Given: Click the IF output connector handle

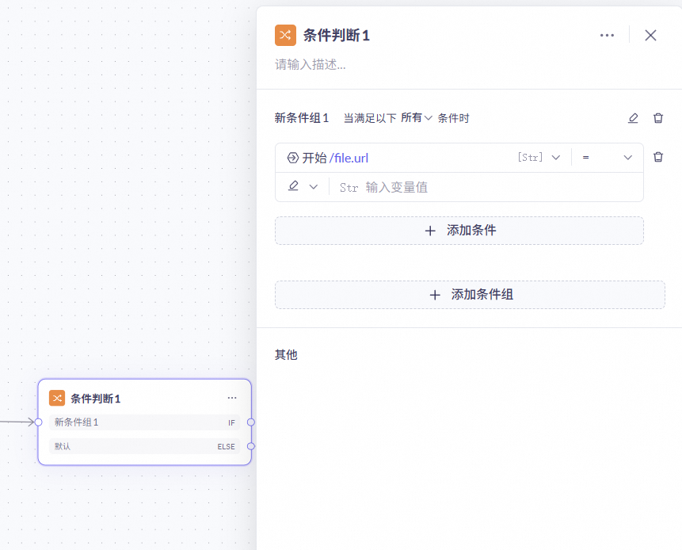Looking at the screenshot, I should point(251,422).
